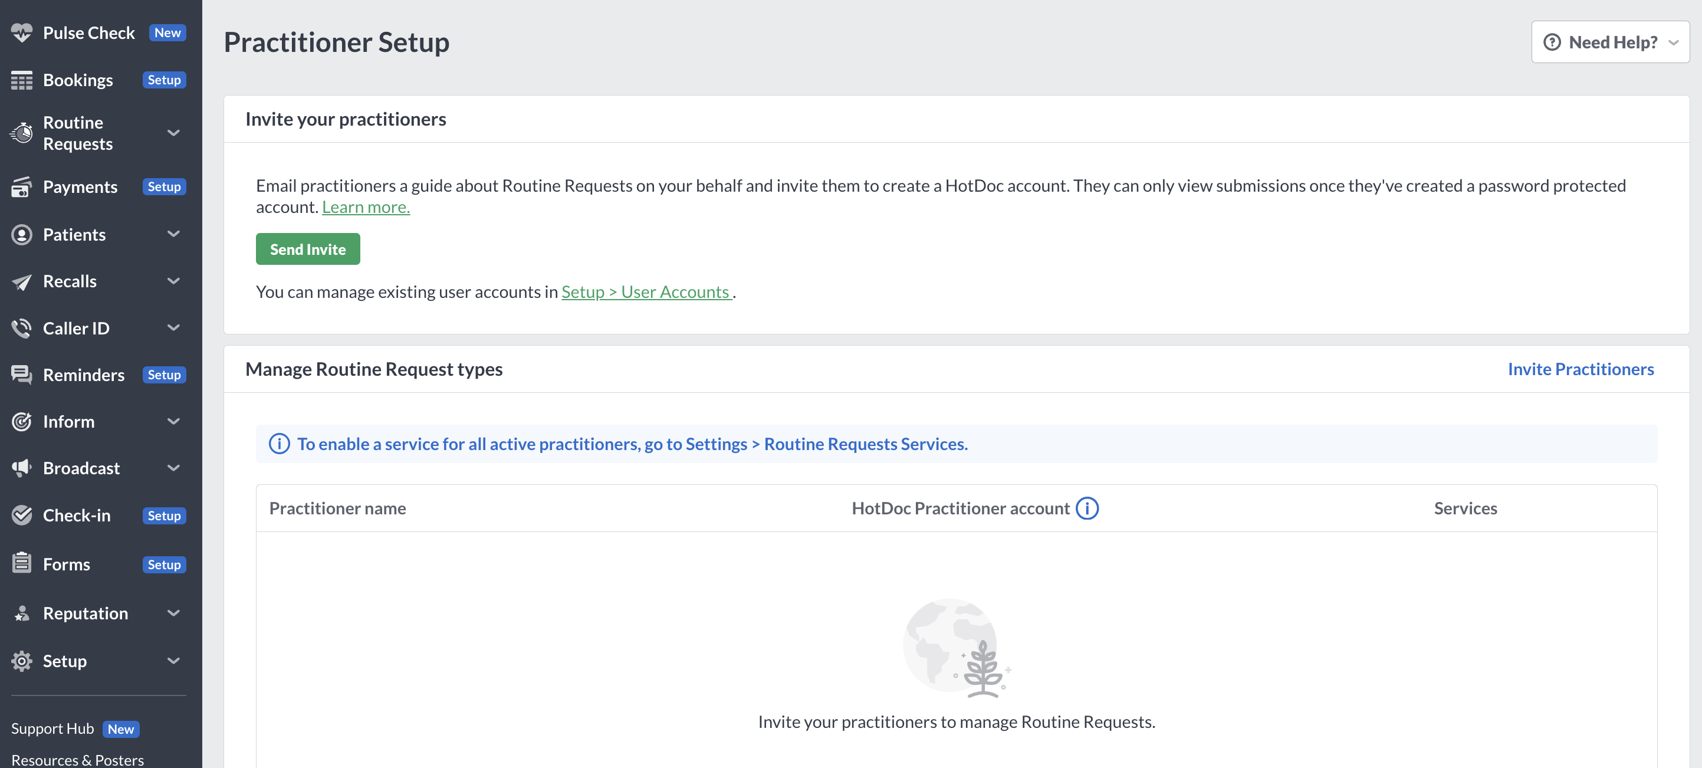
Task: Click the Reminders chat bubble icon
Action: (x=22, y=375)
